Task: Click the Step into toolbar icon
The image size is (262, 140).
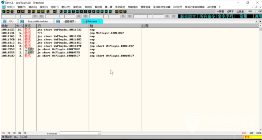Action: click(x=29, y=12)
